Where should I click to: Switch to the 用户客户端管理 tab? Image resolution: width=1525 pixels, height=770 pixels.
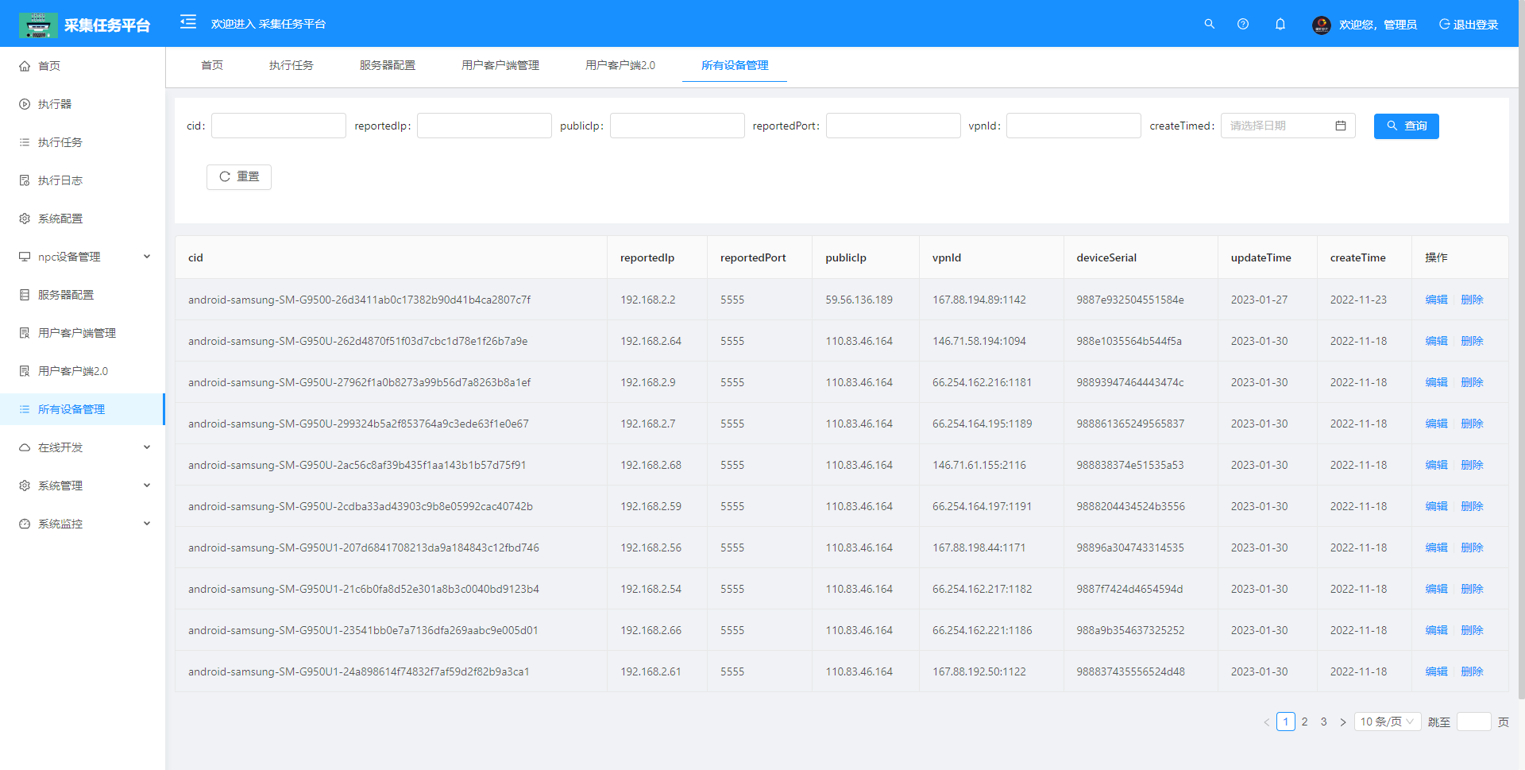(500, 65)
